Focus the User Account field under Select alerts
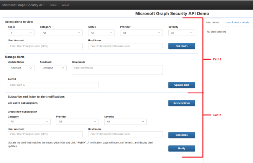The width and height of the screenshot is (253, 163). click(x=45, y=46)
